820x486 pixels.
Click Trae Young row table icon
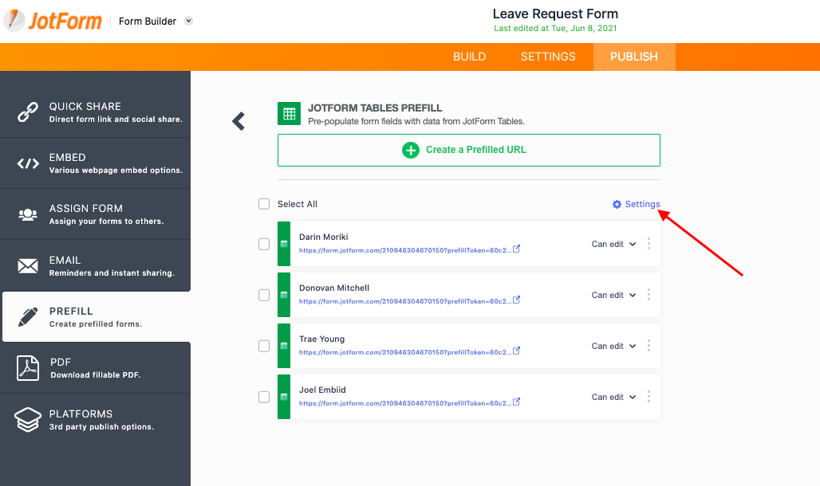click(x=284, y=346)
